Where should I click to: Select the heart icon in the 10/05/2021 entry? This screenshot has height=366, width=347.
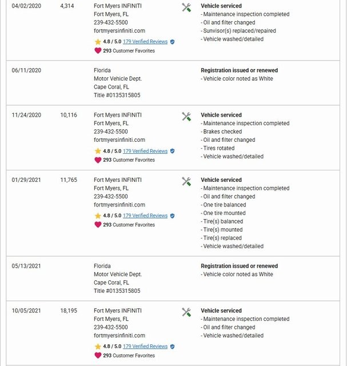[x=98, y=355]
